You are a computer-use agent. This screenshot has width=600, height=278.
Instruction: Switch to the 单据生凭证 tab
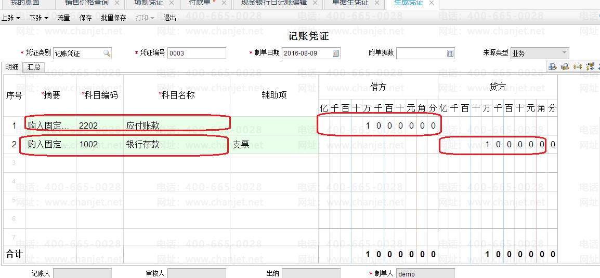coord(350,3)
